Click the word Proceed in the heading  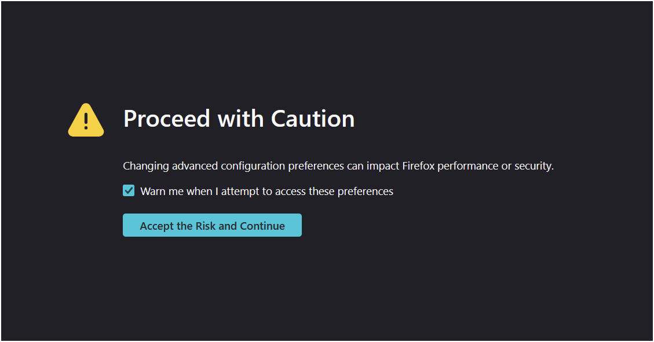[x=167, y=119]
